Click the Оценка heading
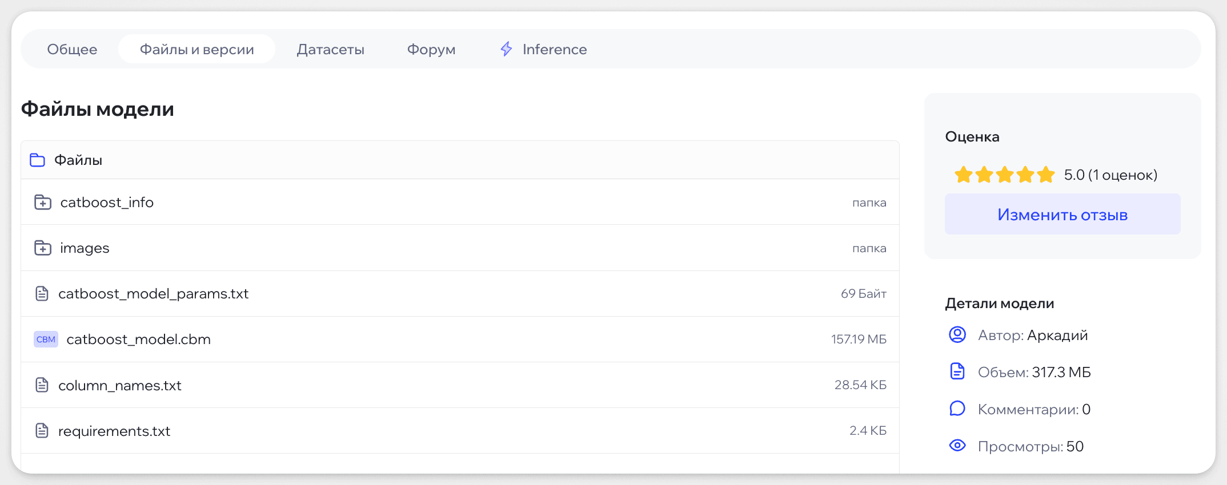 972,136
